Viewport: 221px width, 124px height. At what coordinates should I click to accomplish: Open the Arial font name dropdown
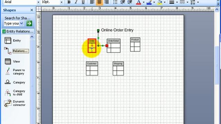[x=38, y=2]
